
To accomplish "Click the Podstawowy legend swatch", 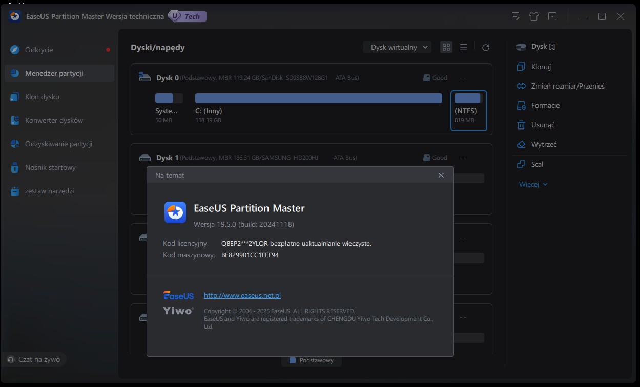I will 293,360.
